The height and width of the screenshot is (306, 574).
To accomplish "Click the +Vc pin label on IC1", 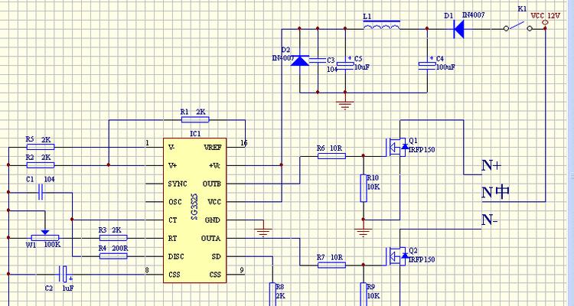I will pos(215,165).
